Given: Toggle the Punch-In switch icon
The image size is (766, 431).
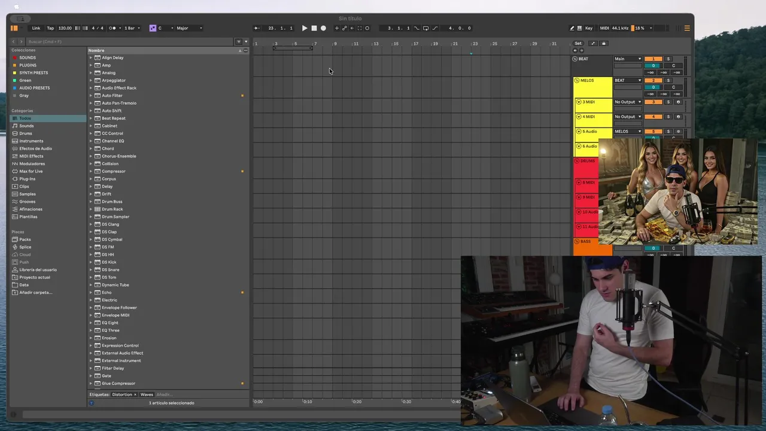Looking at the screenshot, I should pyautogui.click(x=417, y=28).
